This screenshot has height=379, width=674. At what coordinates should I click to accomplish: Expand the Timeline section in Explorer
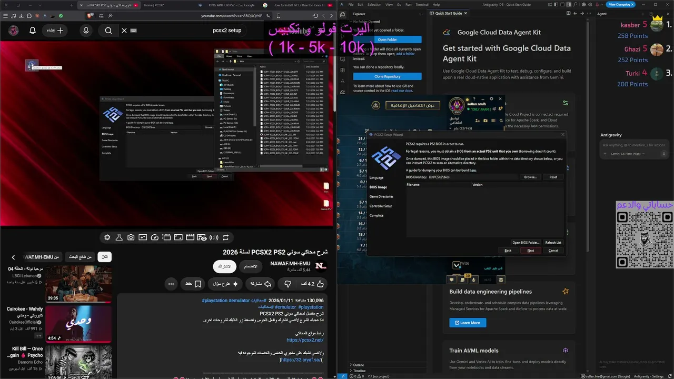[x=359, y=371]
